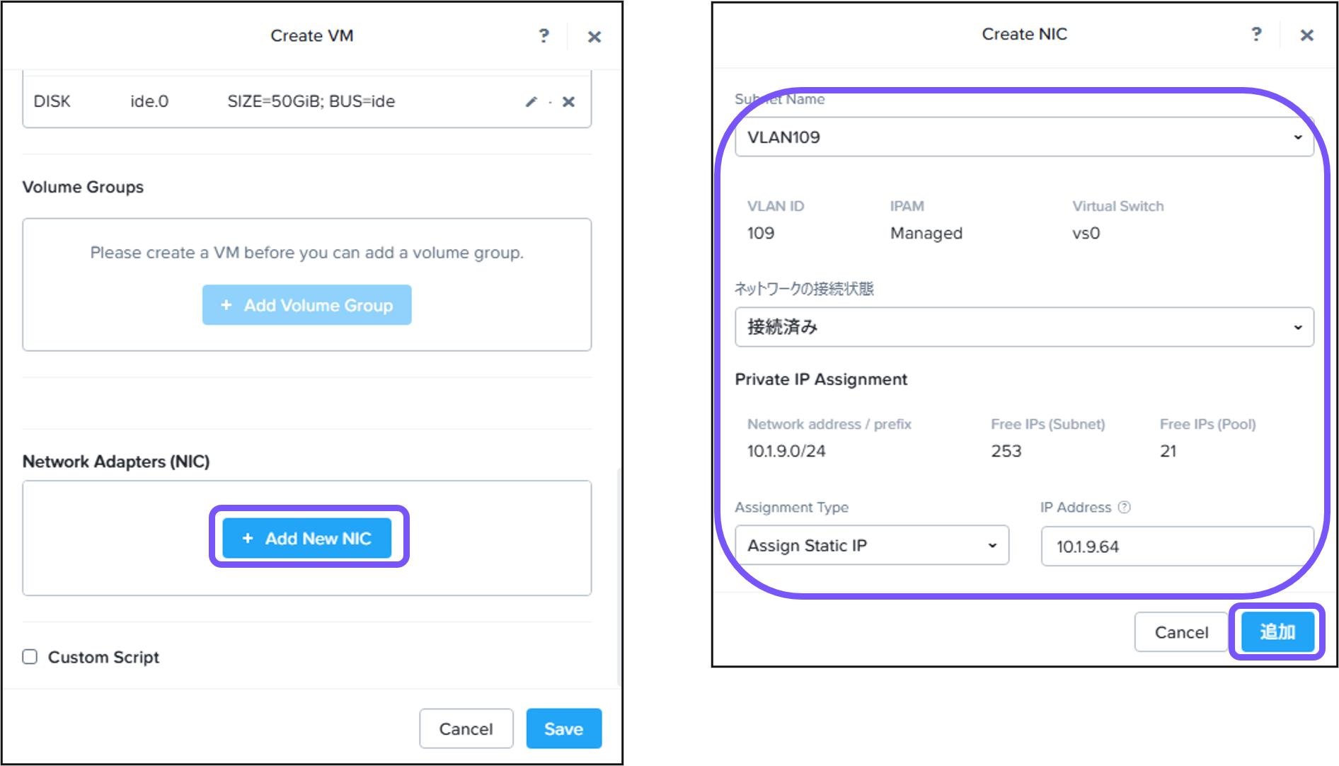Save the new VM configuration

(x=563, y=728)
